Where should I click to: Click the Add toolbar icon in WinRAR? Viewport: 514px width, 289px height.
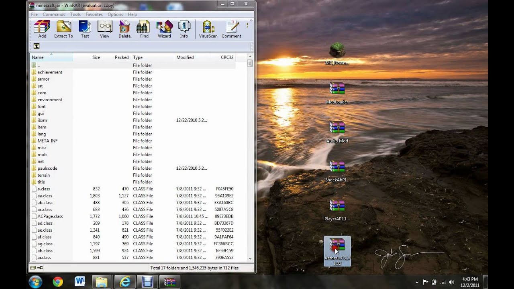[42, 29]
